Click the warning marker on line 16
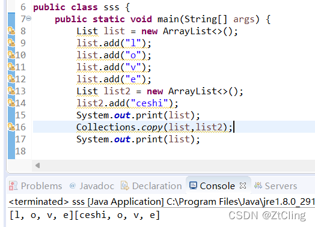The width and height of the screenshot is (315, 227). pyautogui.click(x=11, y=127)
